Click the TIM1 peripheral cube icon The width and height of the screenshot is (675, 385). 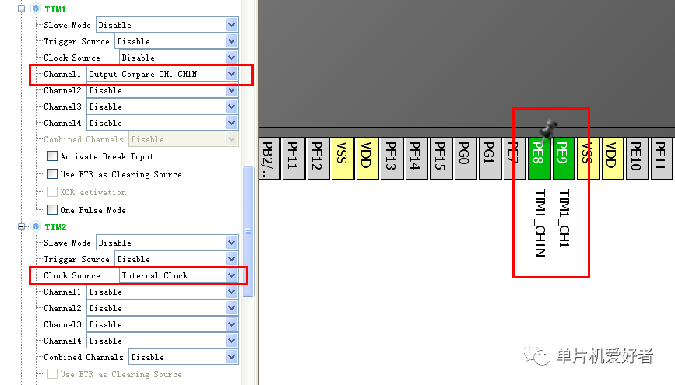pyautogui.click(x=36, y=9)
